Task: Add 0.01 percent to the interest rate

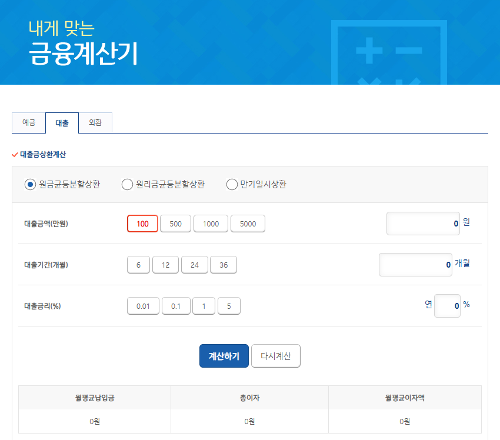Action: (143, 306)
